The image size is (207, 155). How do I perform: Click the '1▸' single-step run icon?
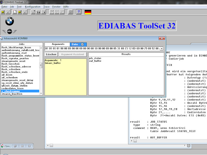(x=38, y=12)
